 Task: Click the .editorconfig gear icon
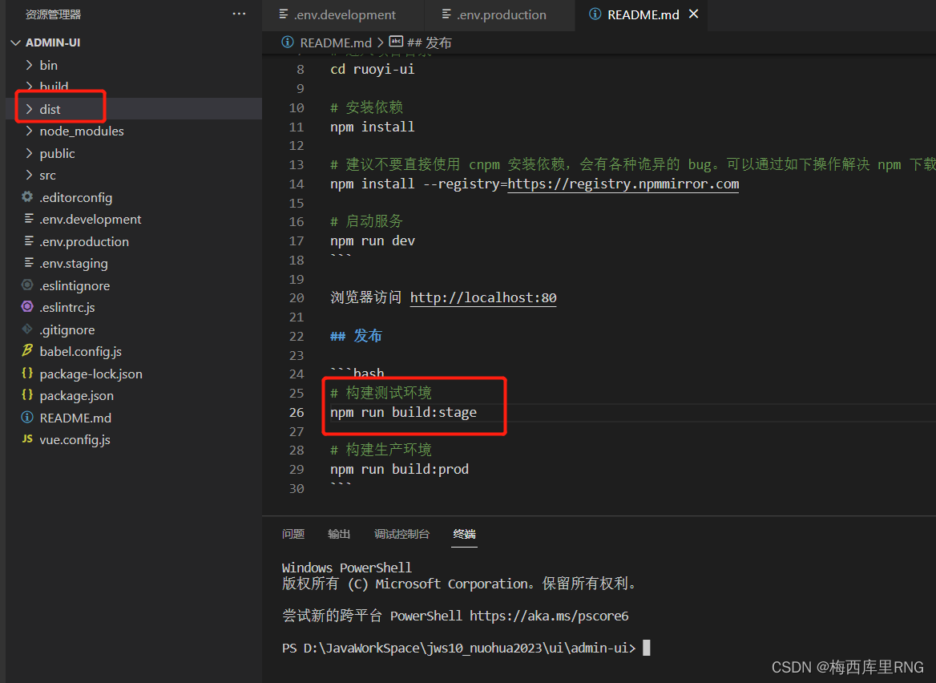coord(27,197)
